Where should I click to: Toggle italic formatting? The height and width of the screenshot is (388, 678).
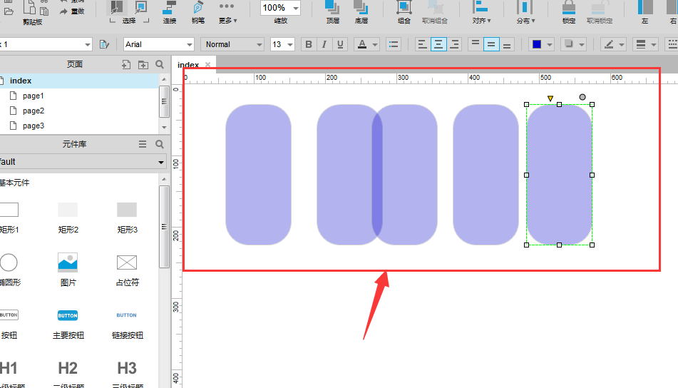[324, 44]
